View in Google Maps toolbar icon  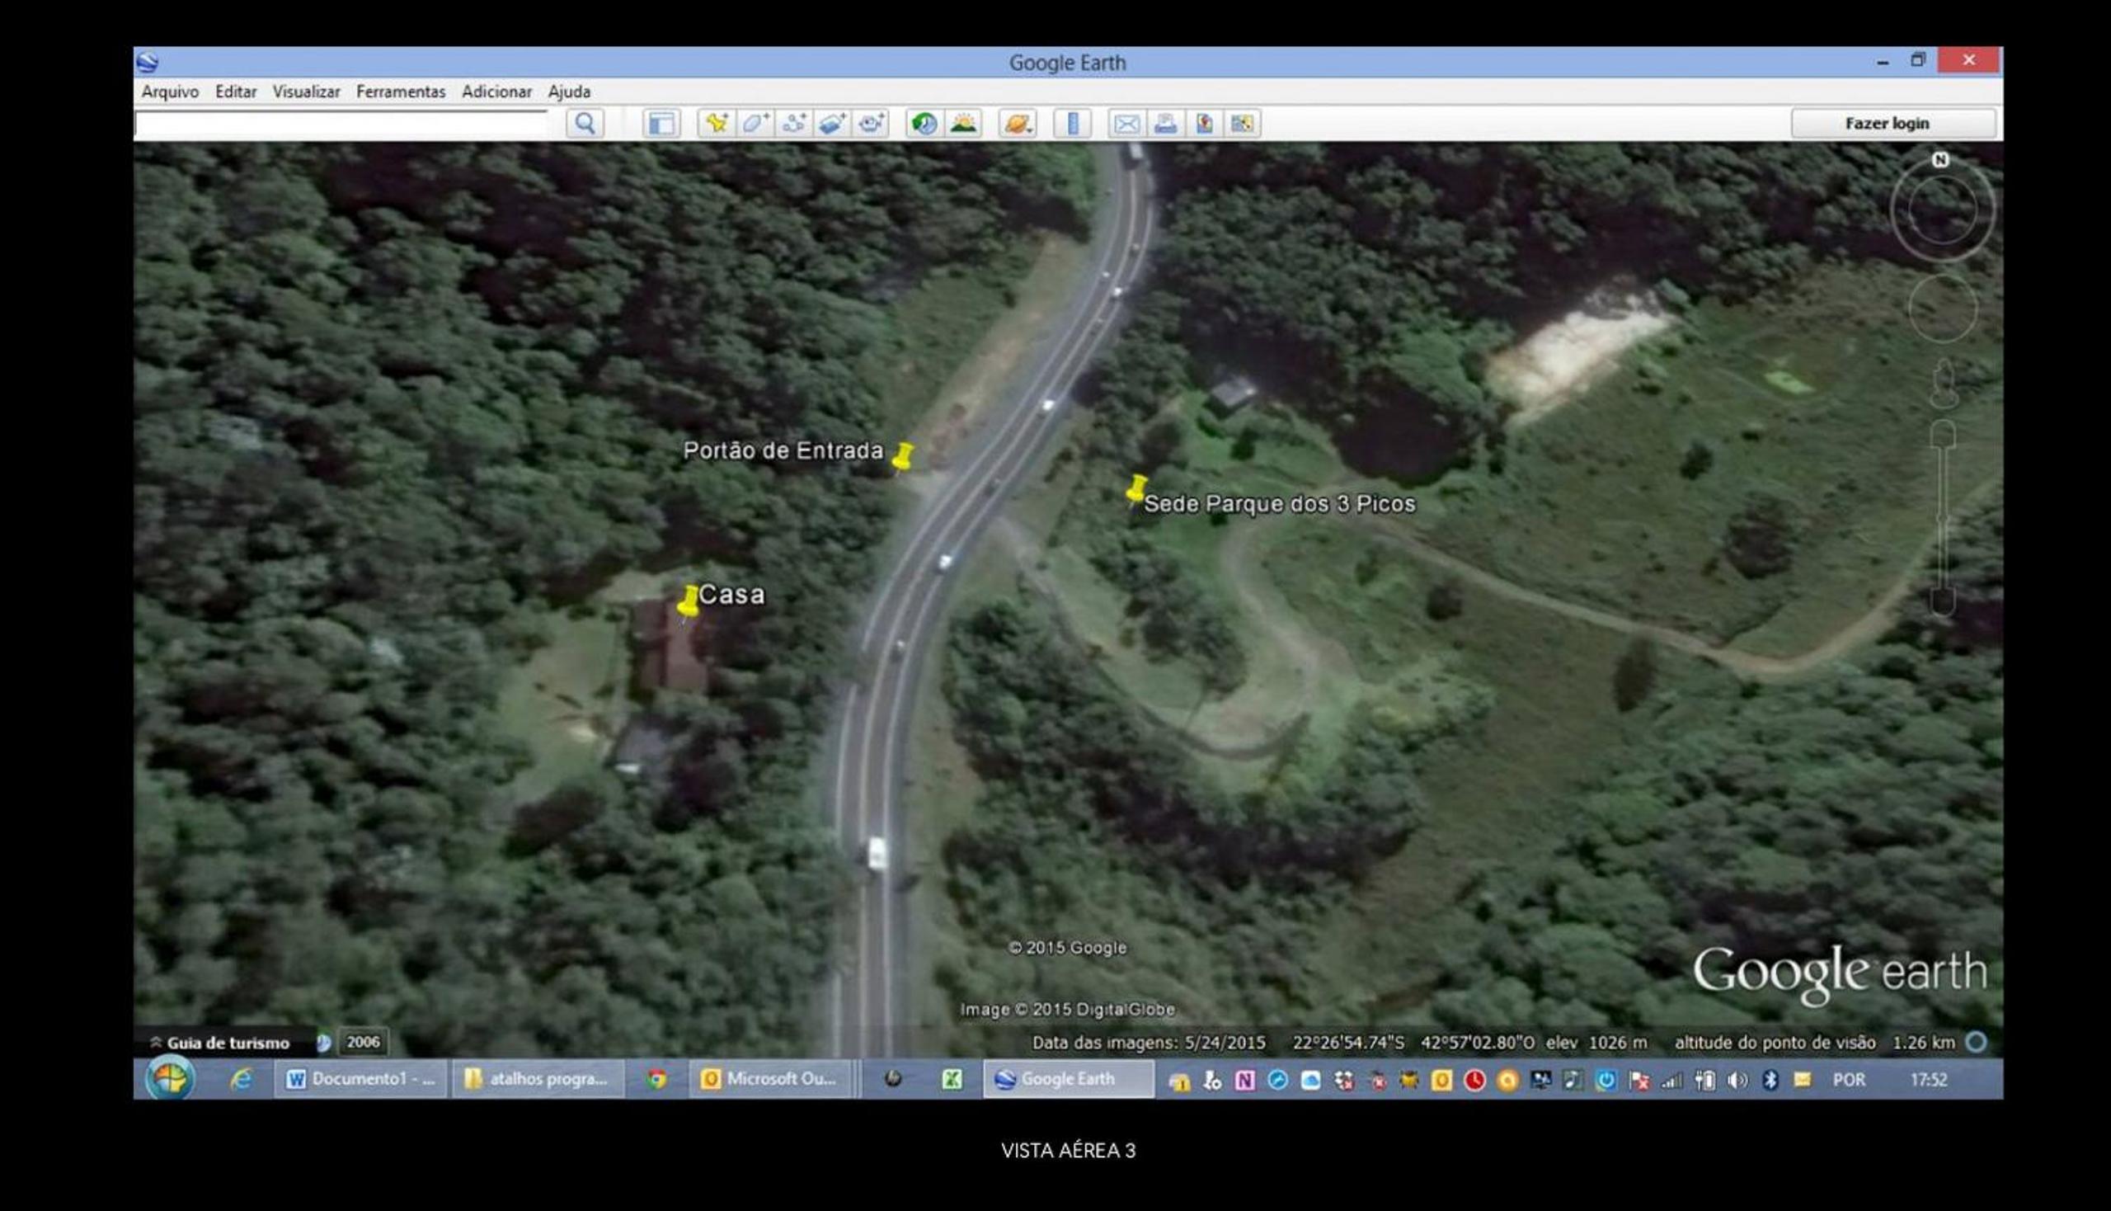pos(1242,124)
